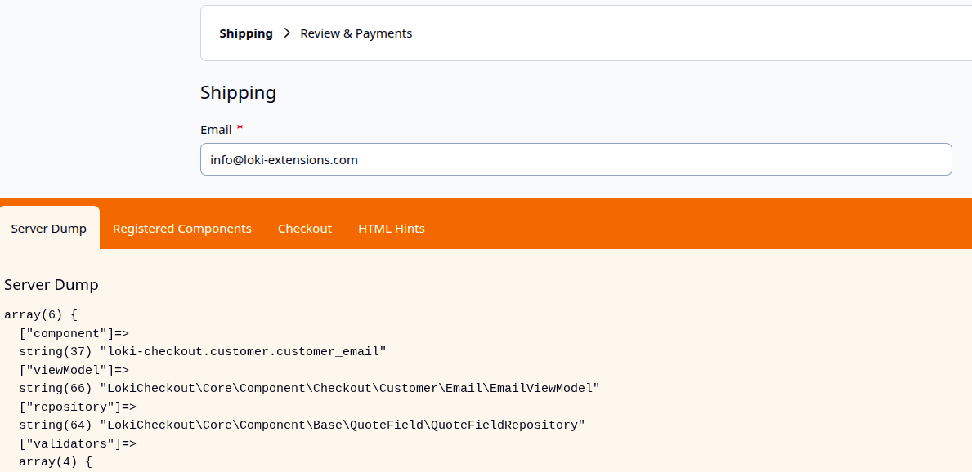
Task: Click the loki-checkout.customer.customer_email string
Action: click(203, 352)
